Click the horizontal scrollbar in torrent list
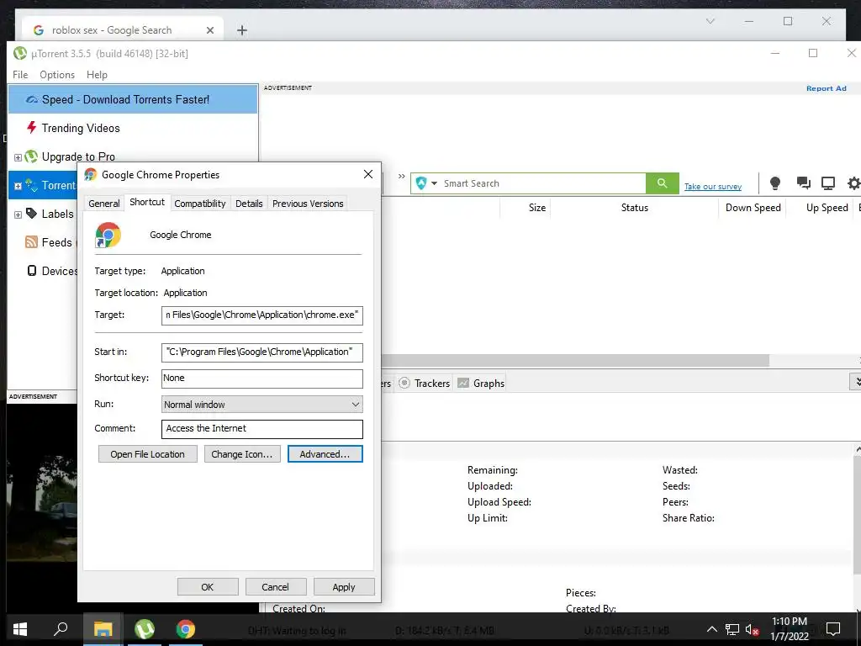 point(575,360)
